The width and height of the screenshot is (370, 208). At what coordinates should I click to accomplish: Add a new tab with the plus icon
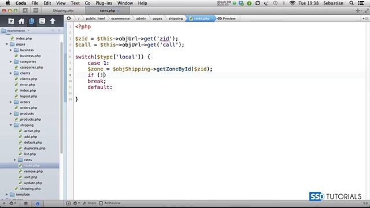(x=358, y=10)
